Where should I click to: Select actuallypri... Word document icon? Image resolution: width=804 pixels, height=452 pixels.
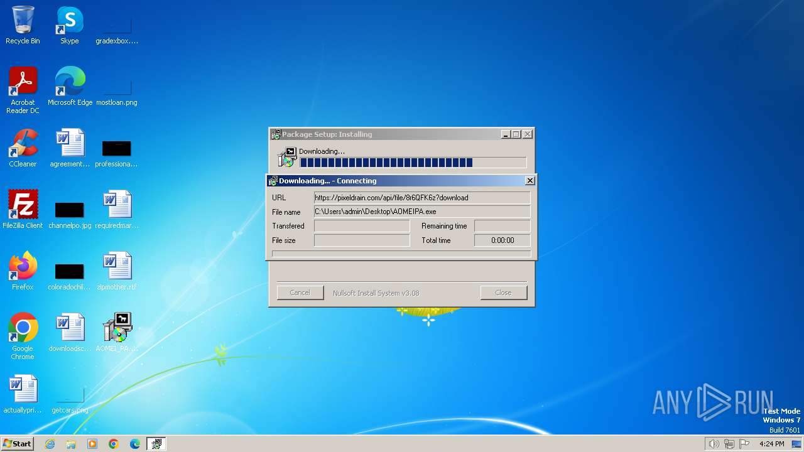23,394
